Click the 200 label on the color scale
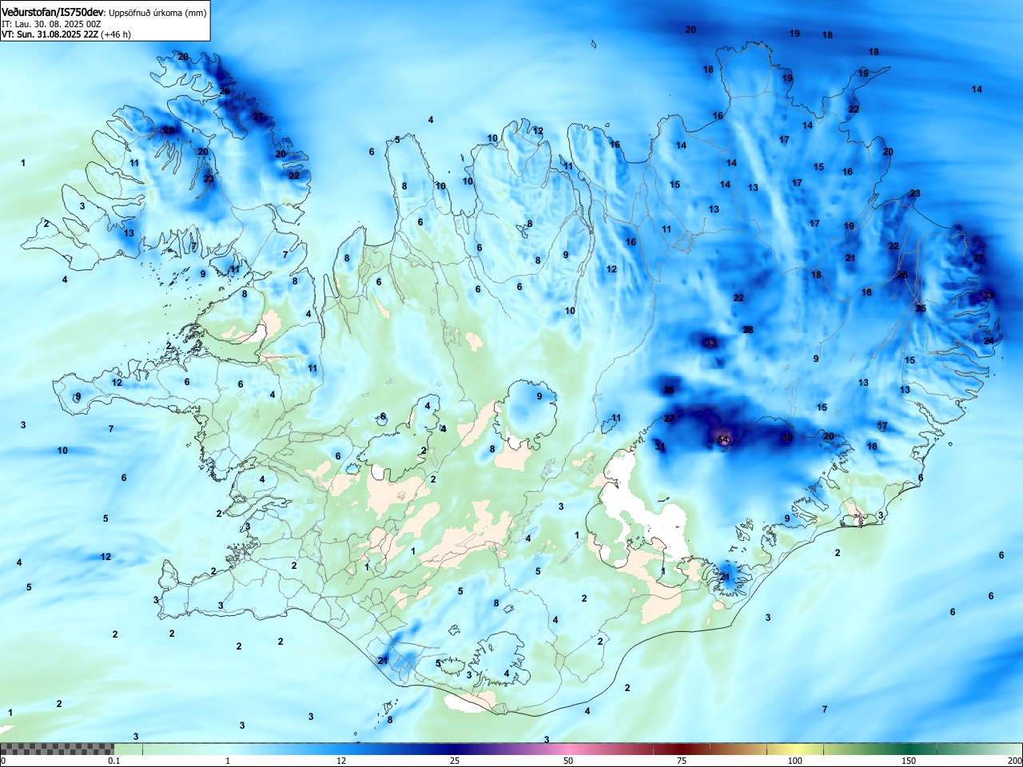Image resolution: width=1023 pixels, height=767 pixels. tap(1014, 761)
